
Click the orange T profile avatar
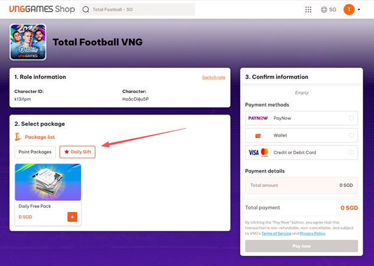349,10
